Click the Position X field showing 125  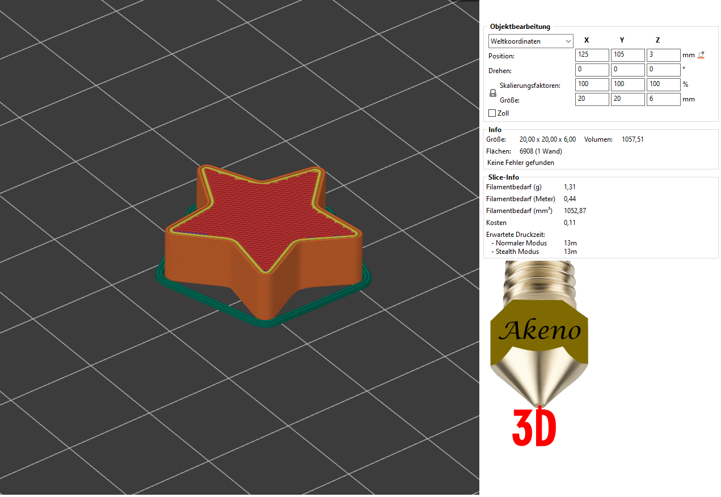(x=592, y=56)
